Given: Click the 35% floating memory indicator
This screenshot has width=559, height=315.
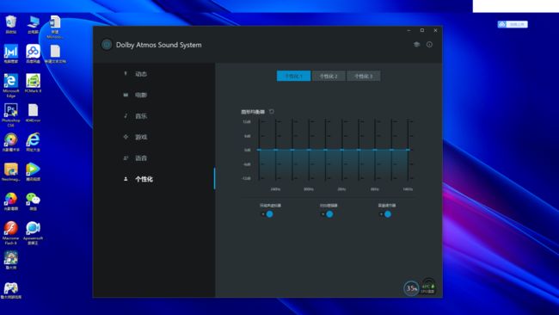Looking at the screenshot, I should tap(411, 287).
